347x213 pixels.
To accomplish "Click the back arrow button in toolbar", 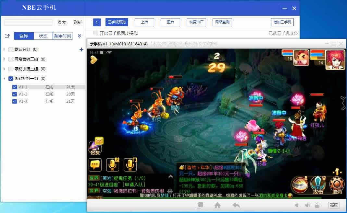I will click(97, 22).
